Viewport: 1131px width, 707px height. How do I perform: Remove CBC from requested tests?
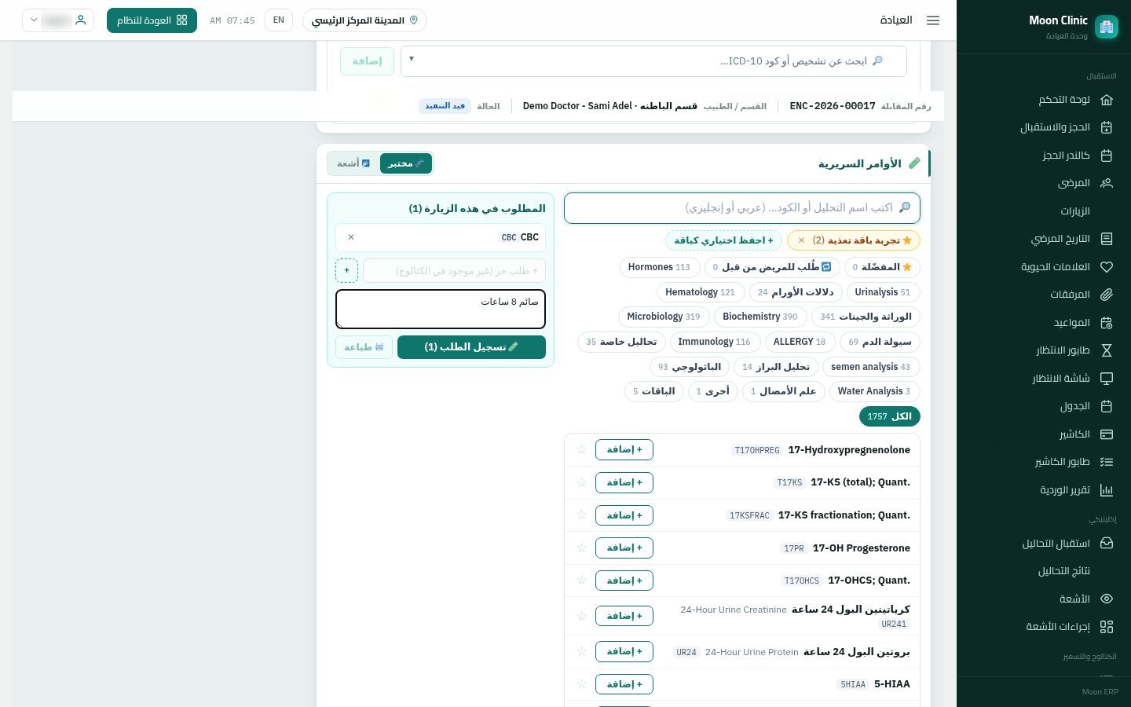(x=351, y=237)
